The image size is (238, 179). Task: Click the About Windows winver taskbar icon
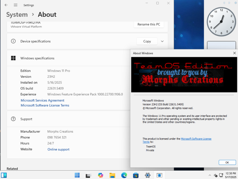pyautogui.click(x=159, y=175)
